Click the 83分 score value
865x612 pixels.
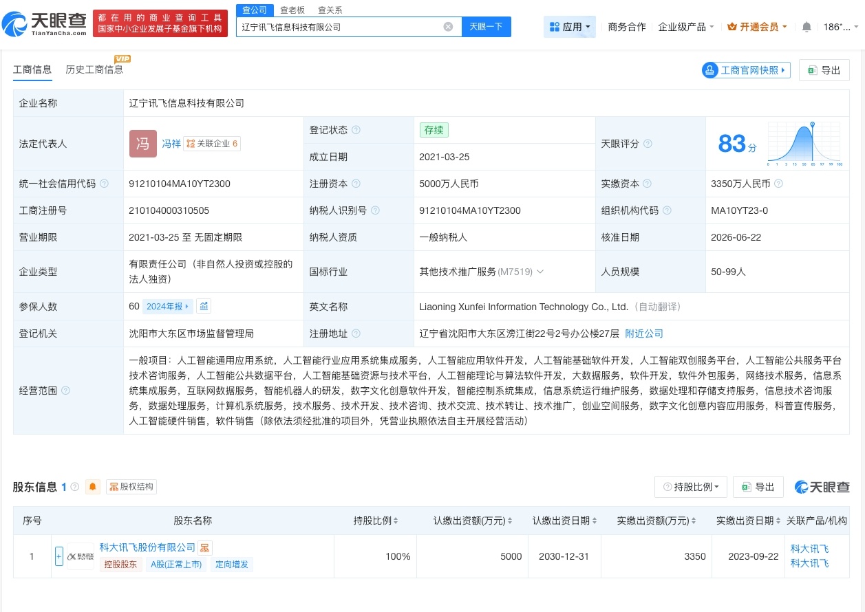737,144
